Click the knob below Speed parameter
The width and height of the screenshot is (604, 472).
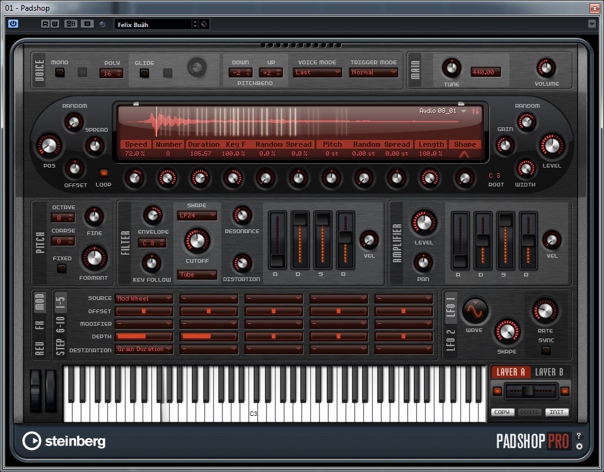click(x=134, y=178)
